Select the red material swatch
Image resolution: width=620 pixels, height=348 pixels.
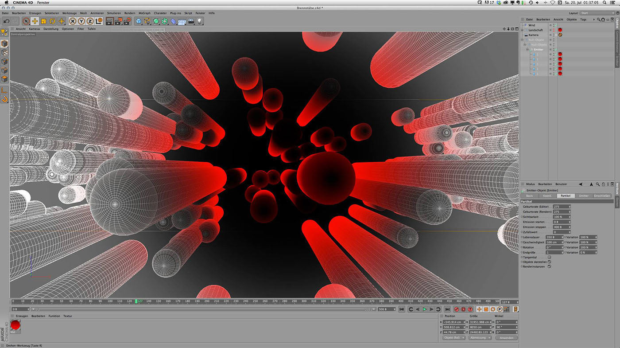click(15, 326)
